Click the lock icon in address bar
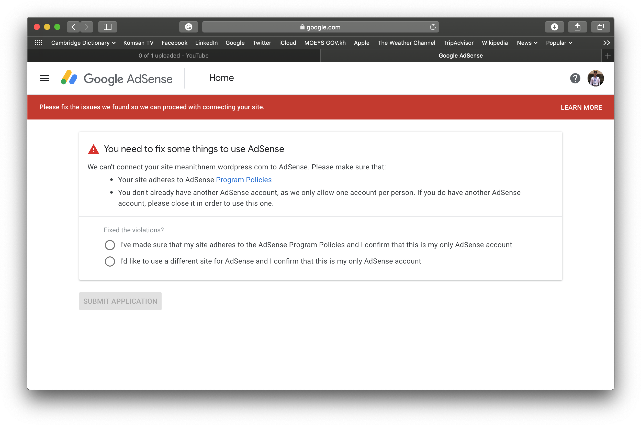641x425 pixels. 302,27
